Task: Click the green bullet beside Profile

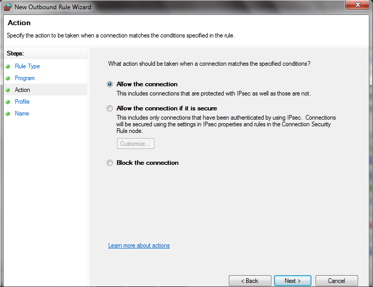Action: 8,102
